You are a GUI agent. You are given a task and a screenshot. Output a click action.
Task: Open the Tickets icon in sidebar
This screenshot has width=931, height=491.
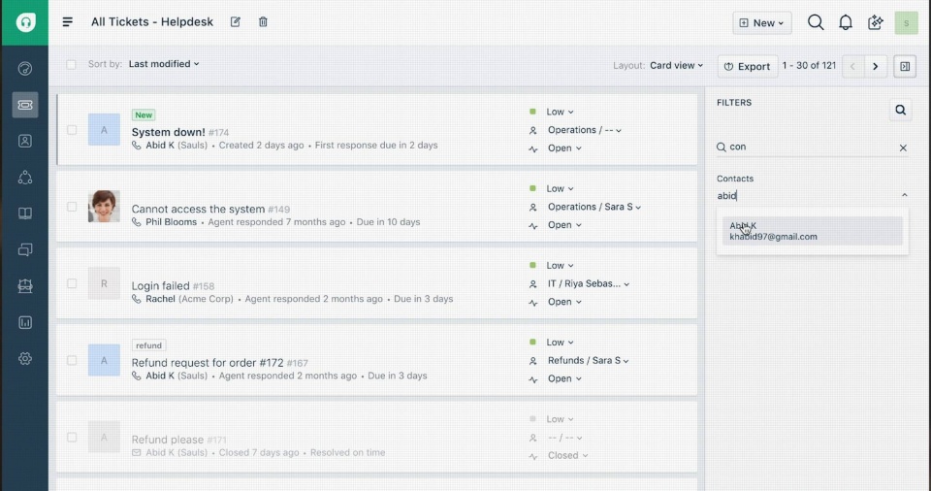tap(25, 105)
